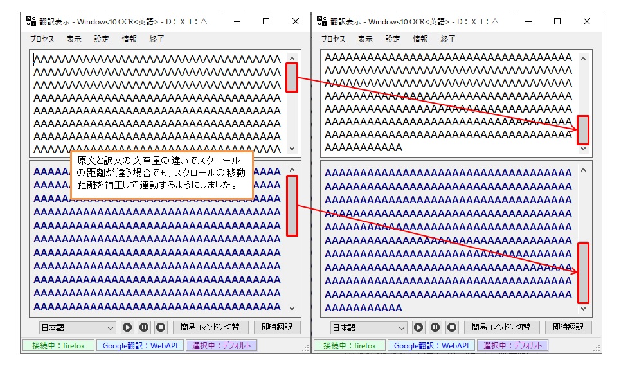This screenshot has width=621, height=371.
Task: Close the right window
Action: [x=586, y=21]
